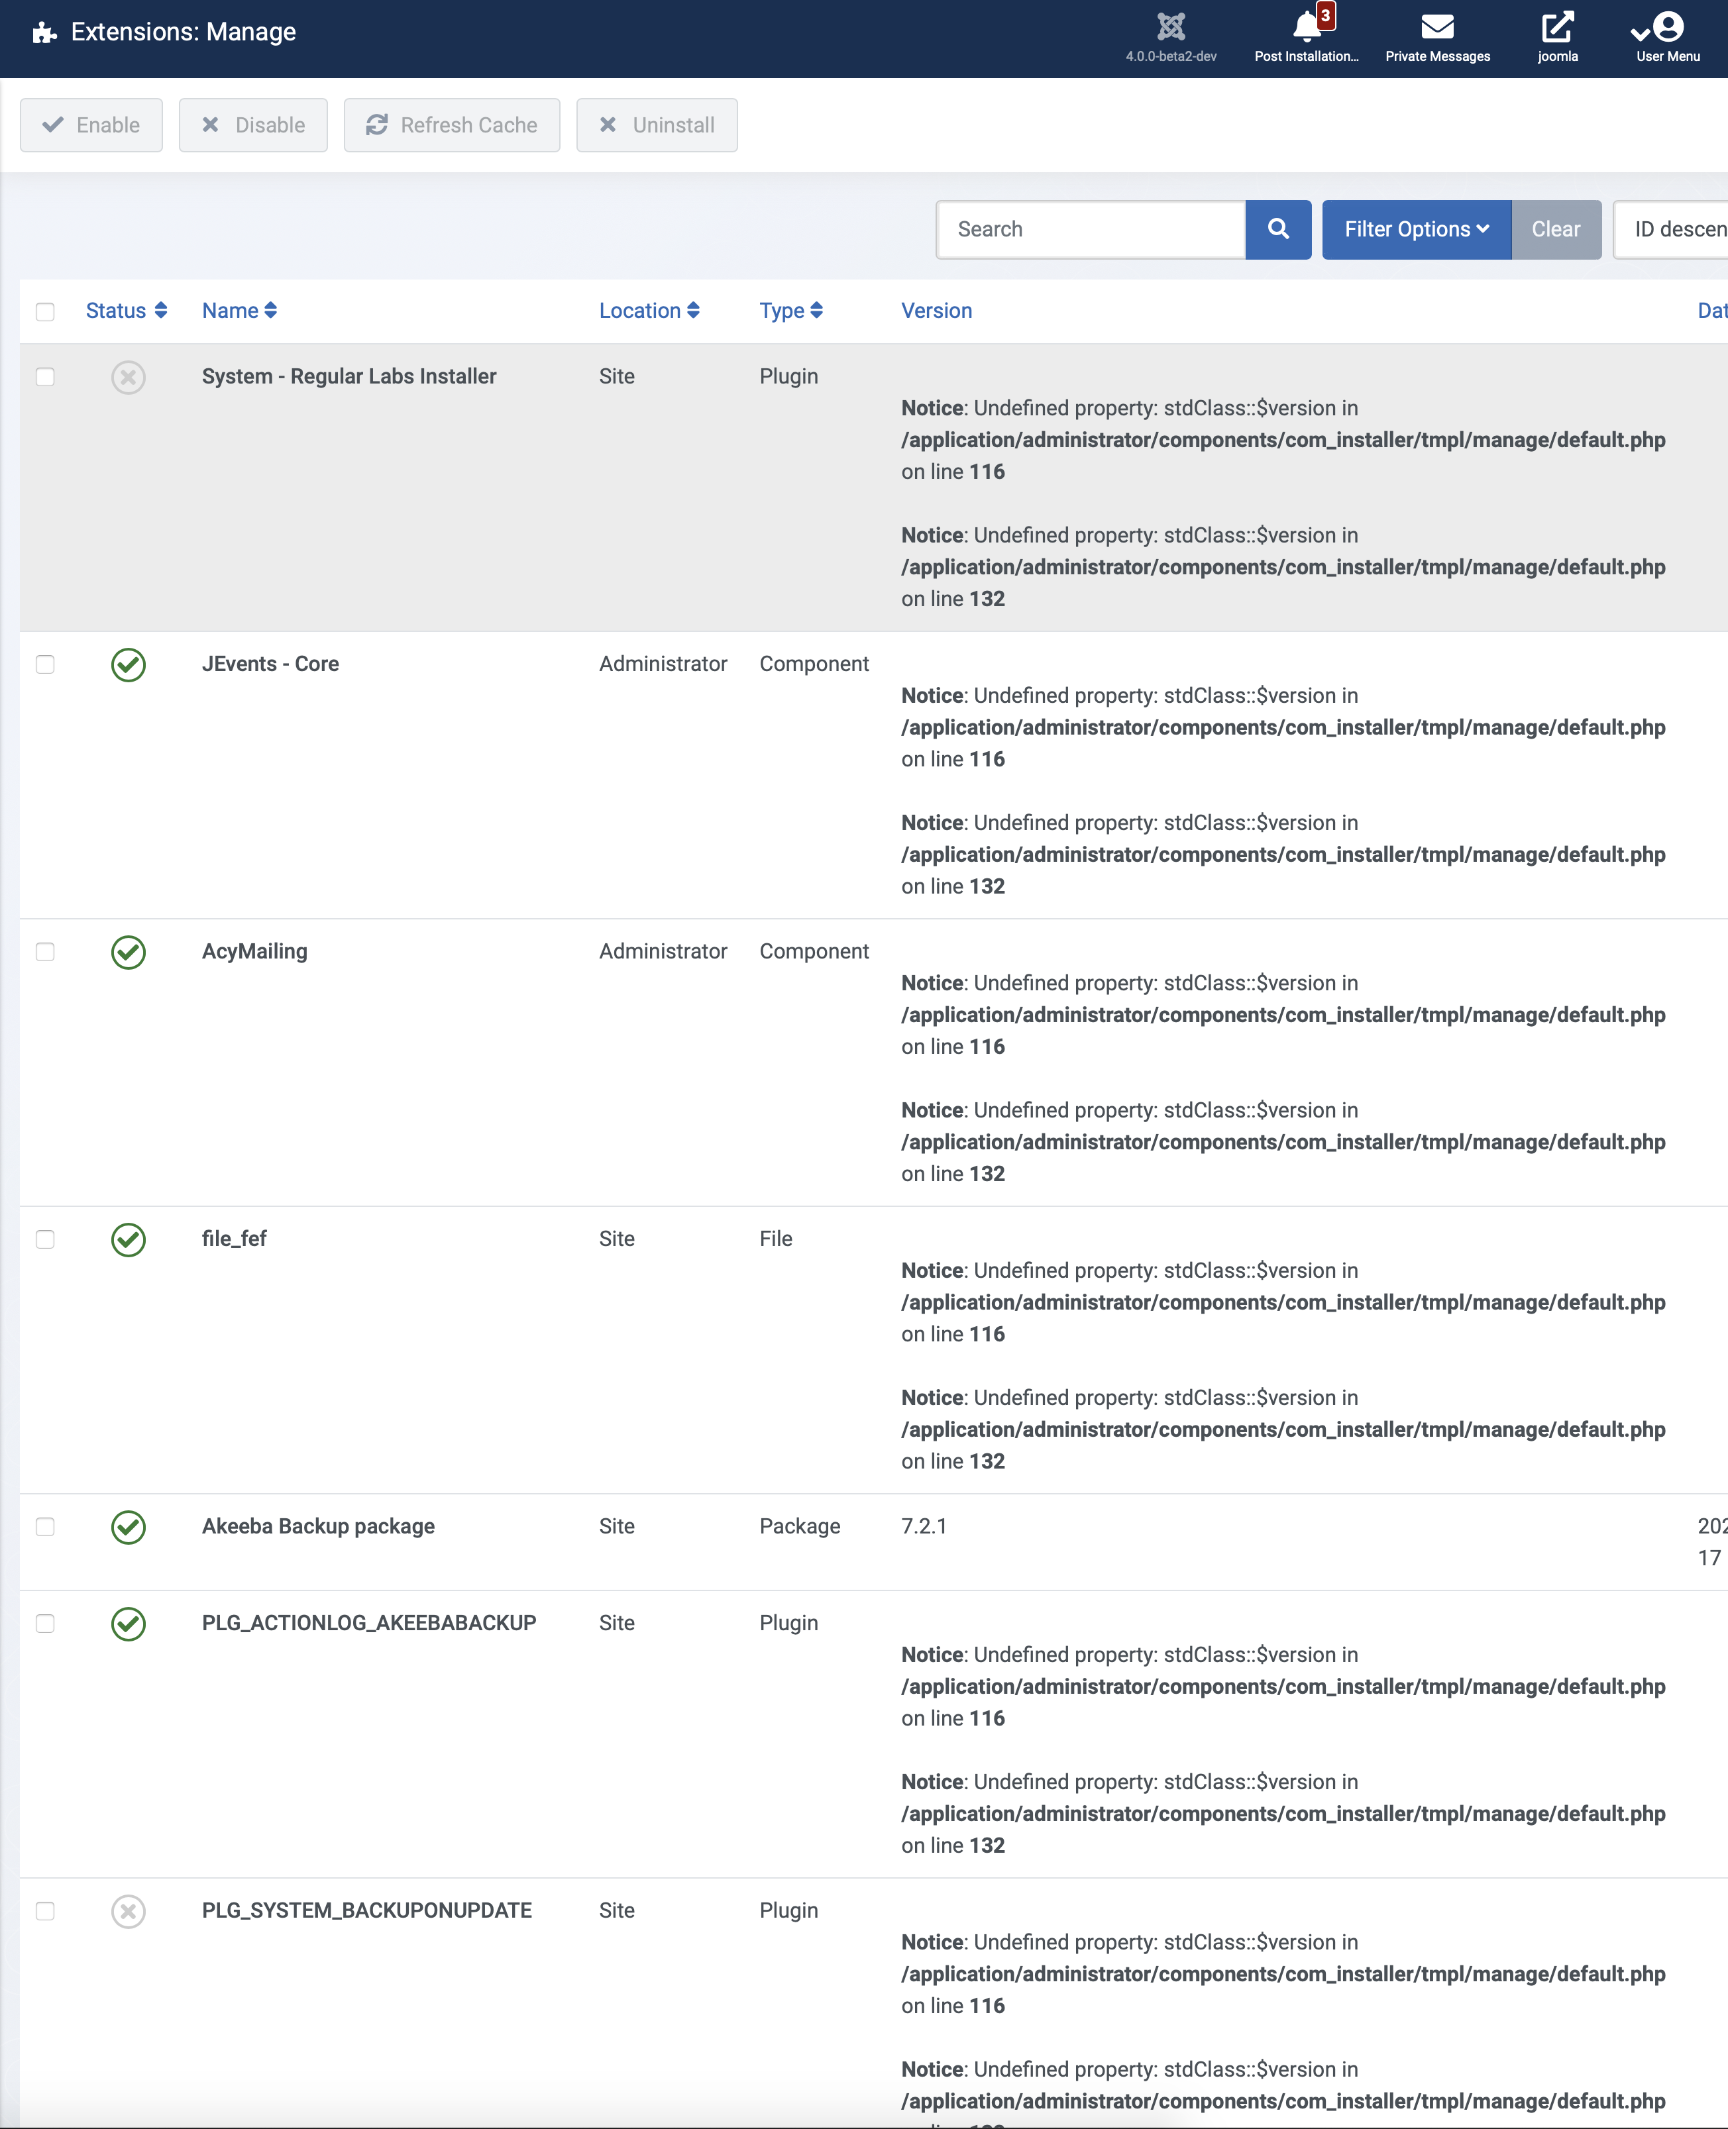This screenshot has height=2129, width=1728.
Task: Check the JEvents - Core row
Action: tap(45, 665)
